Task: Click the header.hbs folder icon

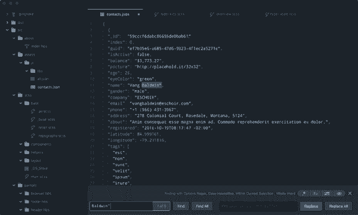Action: pyautogui.click(x=27, y=210)
